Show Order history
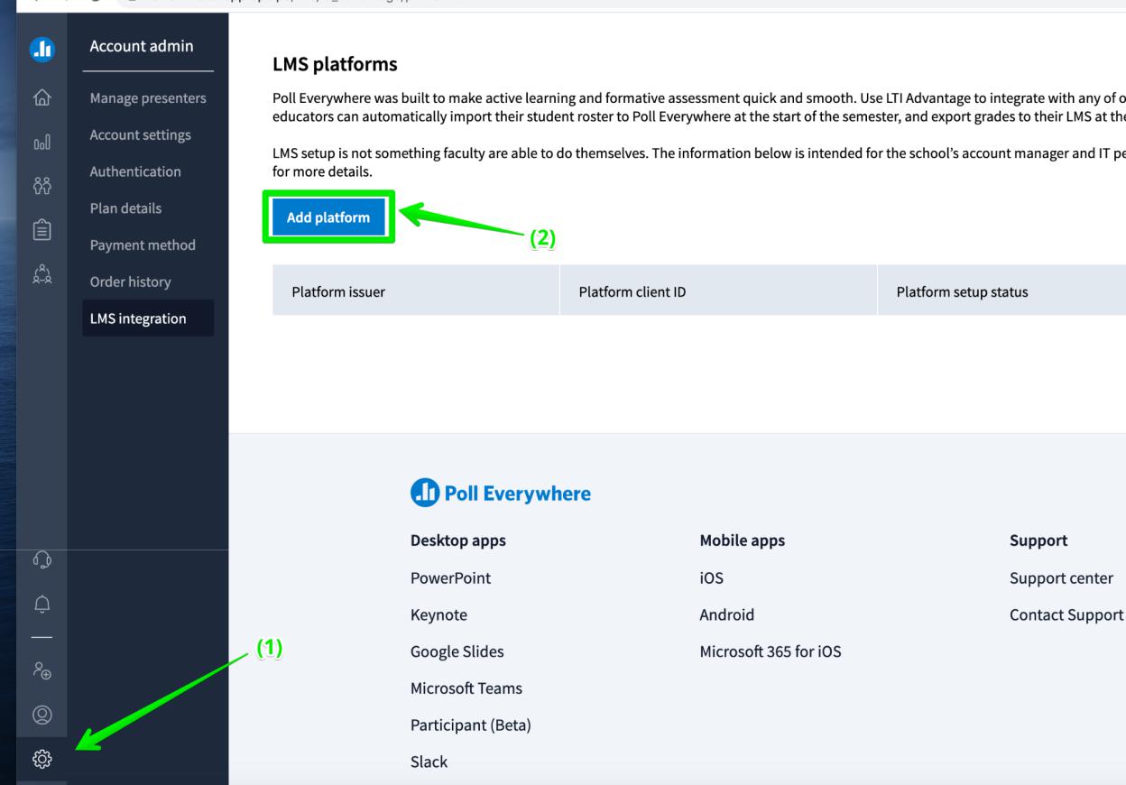The height and width of the screenshot is (785, 1126). [x=131, y=282]
